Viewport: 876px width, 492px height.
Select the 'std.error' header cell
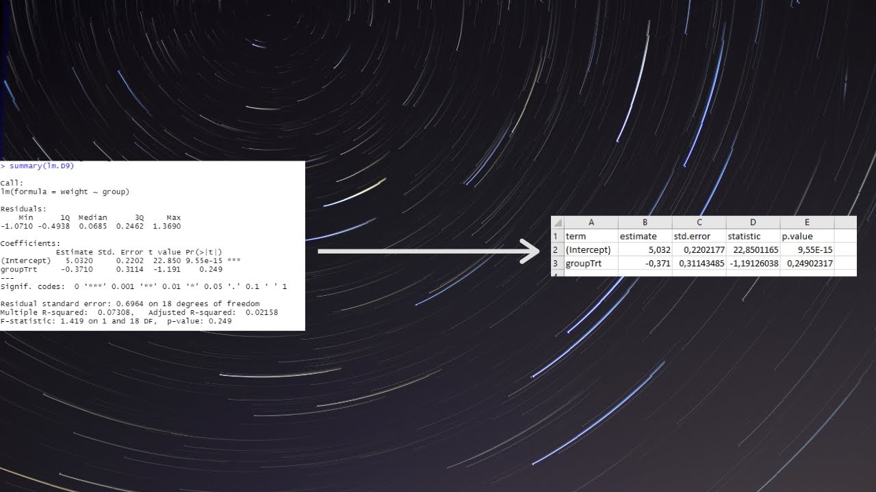coord(699,236)
